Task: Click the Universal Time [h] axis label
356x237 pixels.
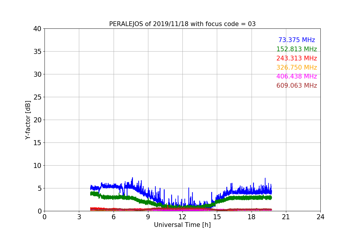Action: pyautogui.click(x=182, y=225)
